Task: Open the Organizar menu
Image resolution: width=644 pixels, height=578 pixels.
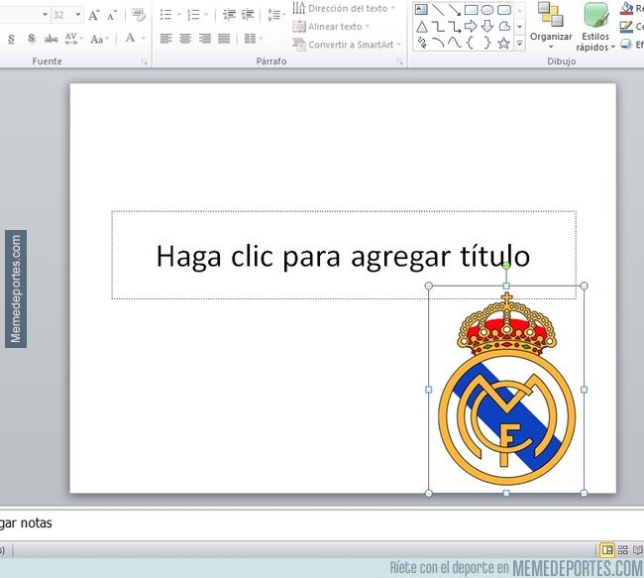Action: (551, 26)
